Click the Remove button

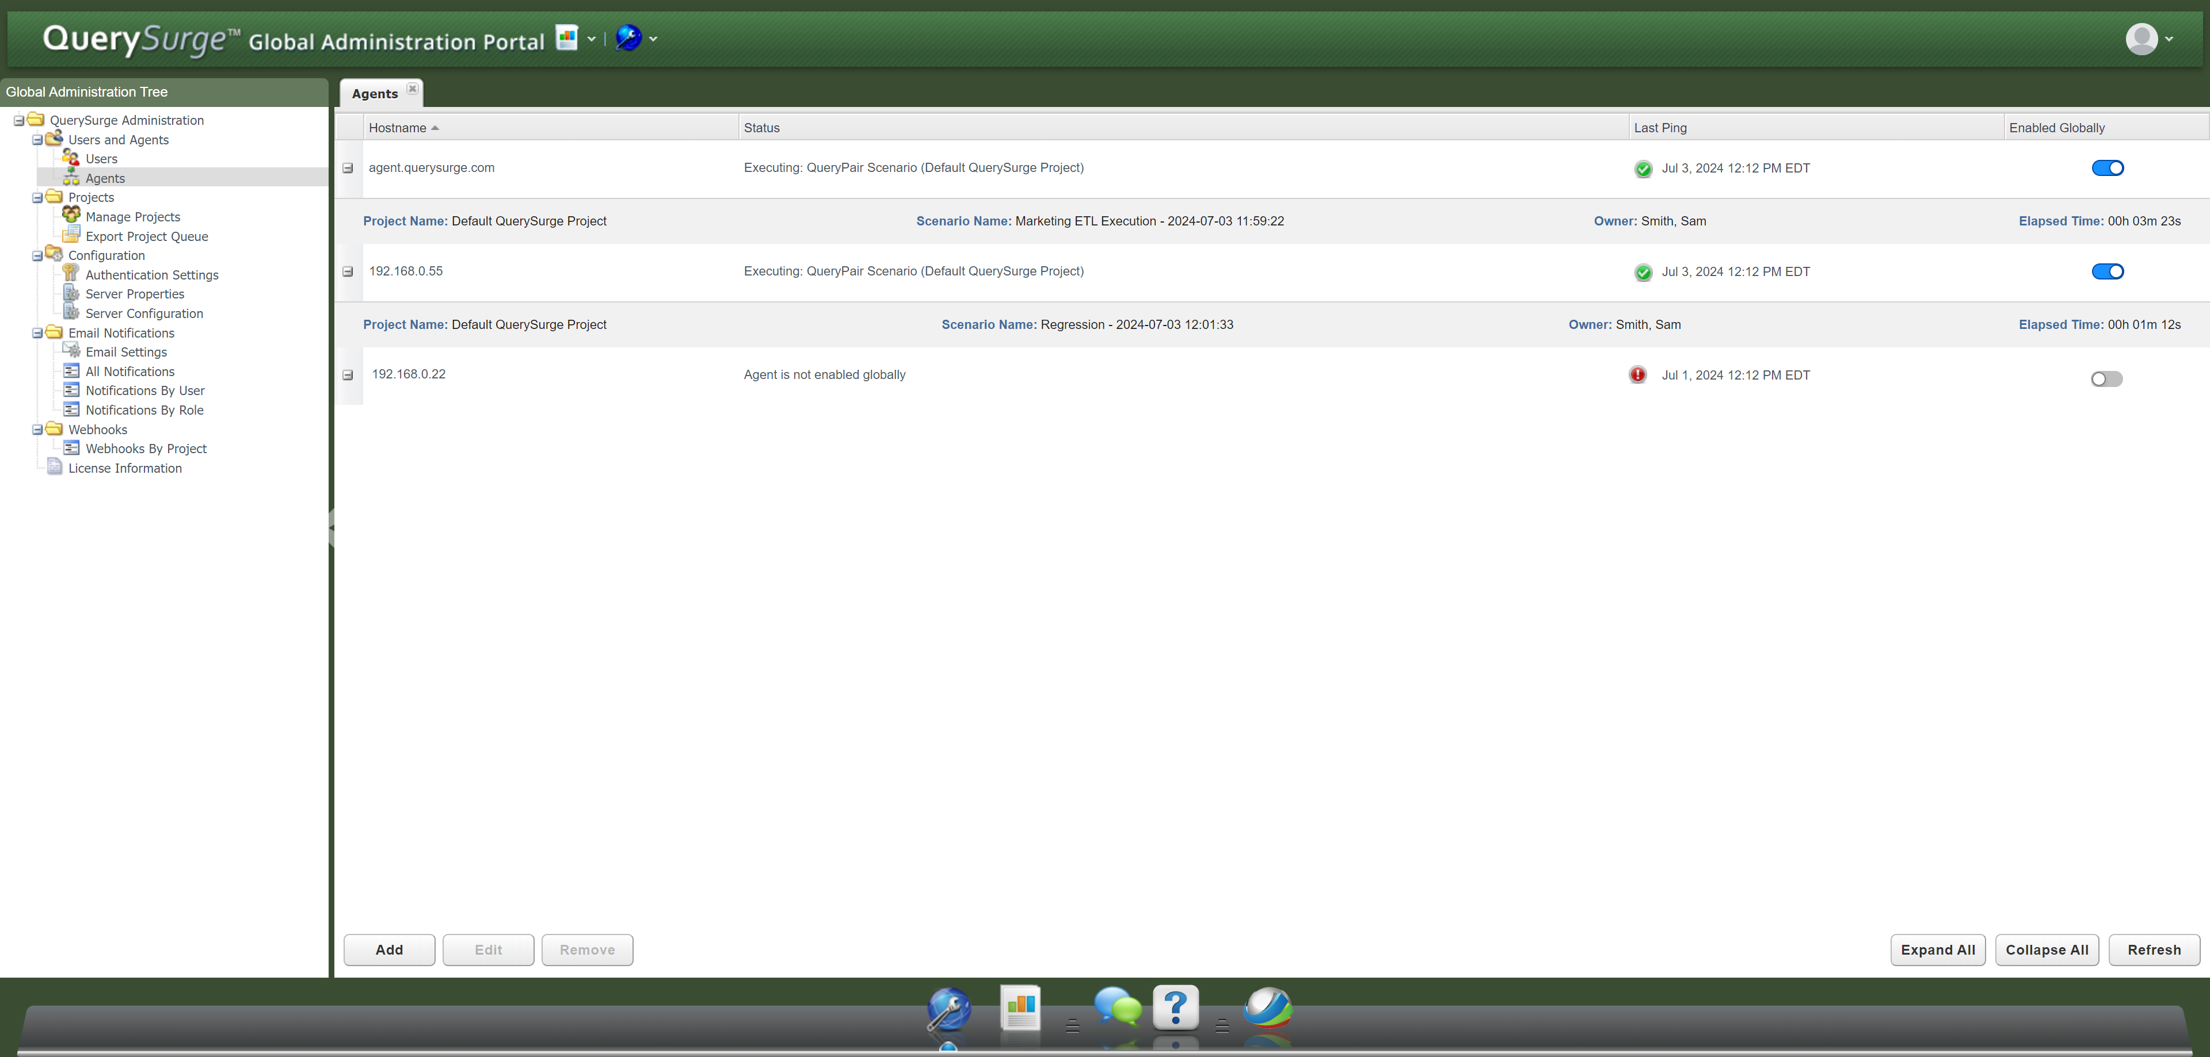point(588,950)
